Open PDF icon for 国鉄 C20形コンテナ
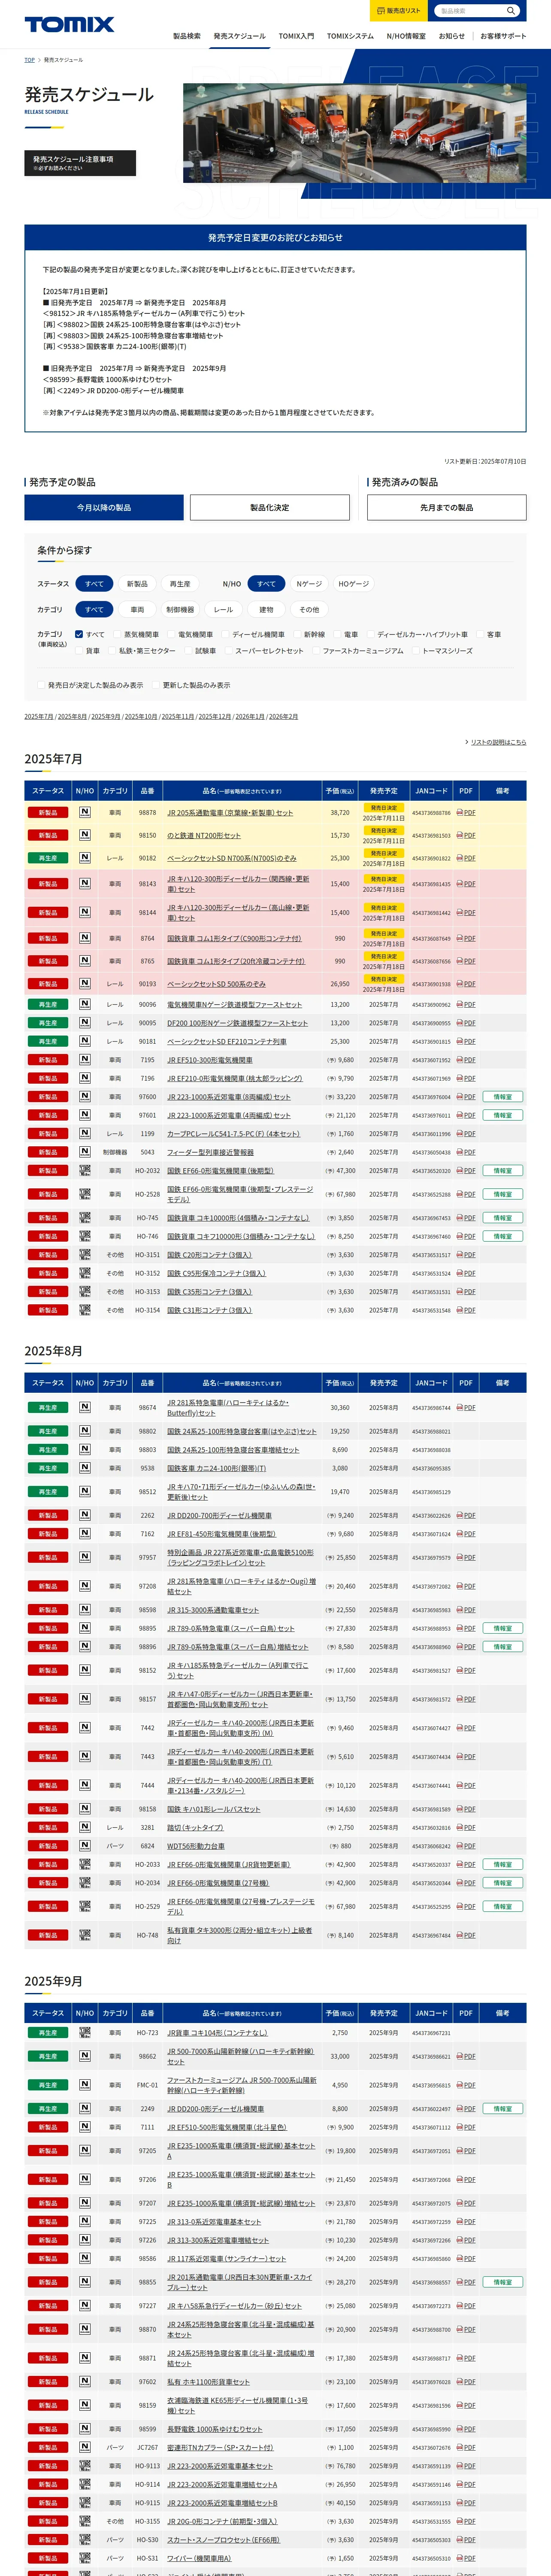Viewport: 551px width, 2576px height. click(466, 1255)
